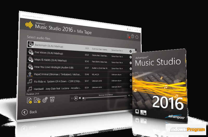Viewport: 208px width, 137px height.
Task: Click the add folder icon
Action: [37, 100]
